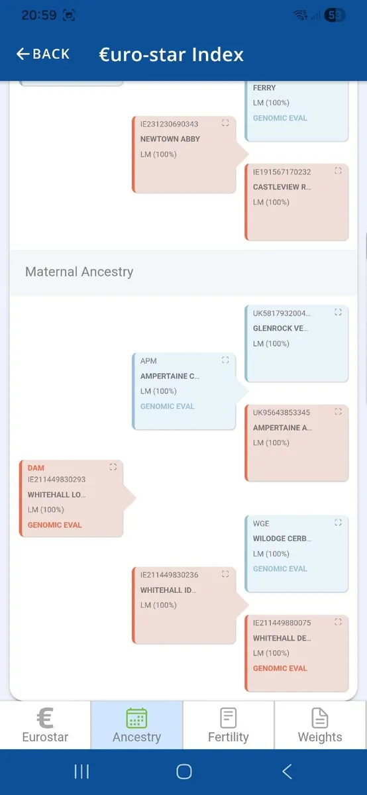
Task: Expand the WHITEHALL ID... card icon
Action: click(x=225, y=574)
